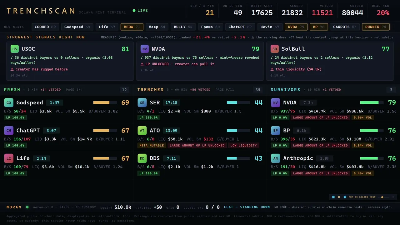Click the POP 03 GOLDEN HOUR track title
This screenshot has width=400, height=225.
(362, 197)
